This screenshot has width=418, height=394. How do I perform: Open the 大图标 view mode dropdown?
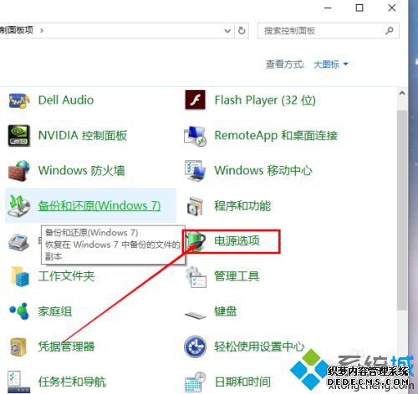pos(331,64)
